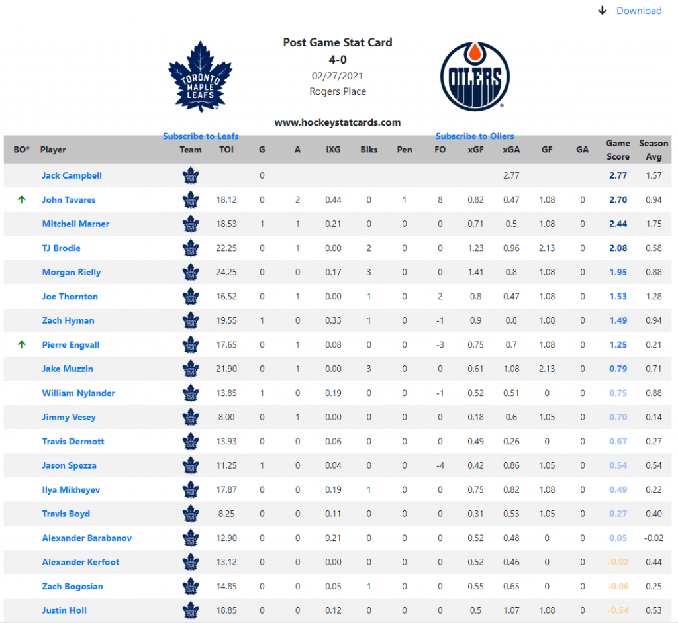The image size is (678, 623).
Task: Open Travis Dermott player link
Action: pyautogui.click(x=73, y=442)
